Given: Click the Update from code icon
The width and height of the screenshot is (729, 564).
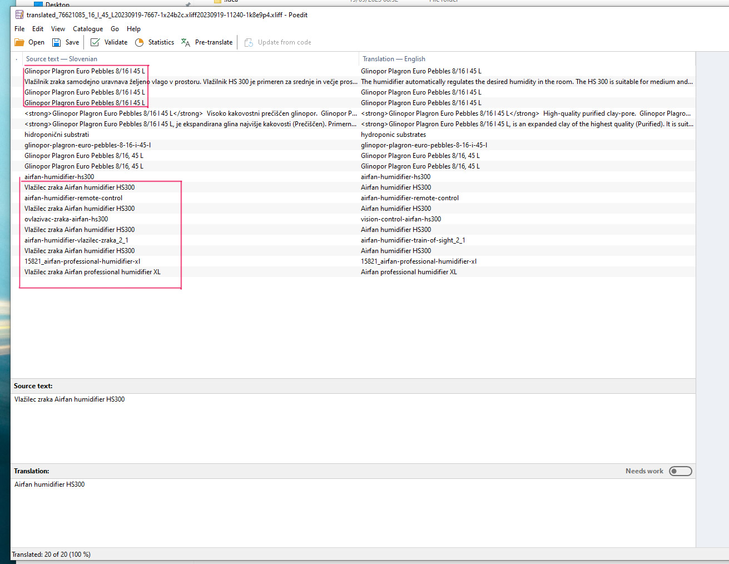Looking at the screenshot, I should (249, 42).
